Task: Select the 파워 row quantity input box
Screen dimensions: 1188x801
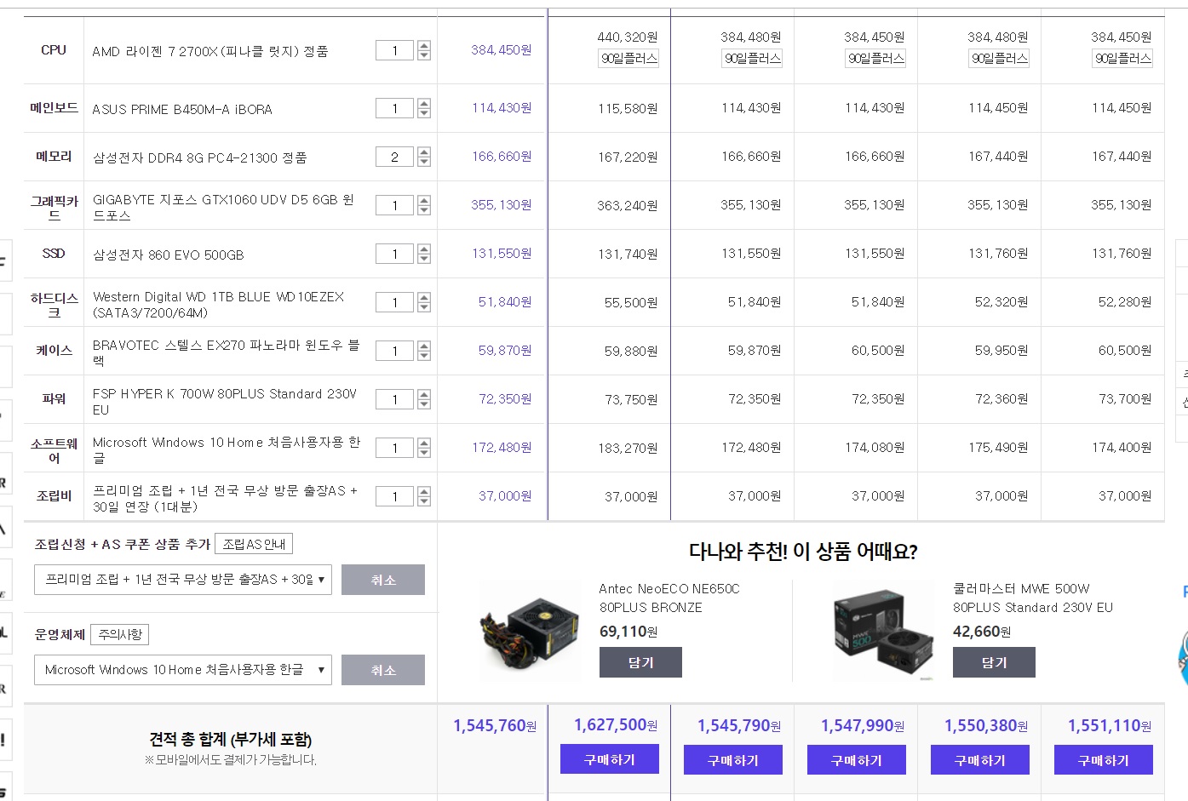Action: point(394,399)
